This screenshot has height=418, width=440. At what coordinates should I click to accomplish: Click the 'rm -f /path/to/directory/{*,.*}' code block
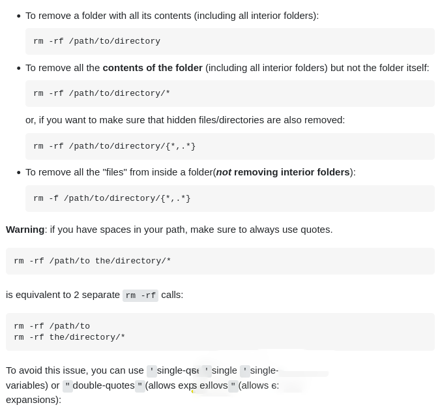click(x=111, y=198)
